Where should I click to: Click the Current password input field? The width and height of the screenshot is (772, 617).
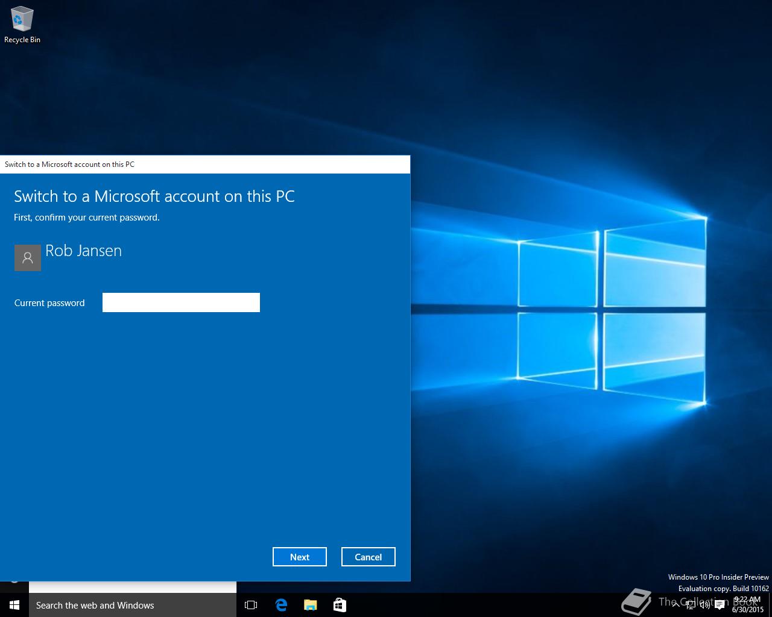pos(181,302)
